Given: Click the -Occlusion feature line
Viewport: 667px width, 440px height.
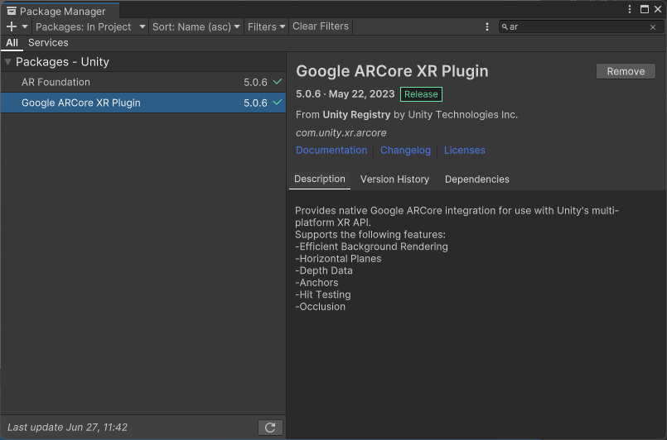Looking at the screenshot, I should tap(321, 307).
